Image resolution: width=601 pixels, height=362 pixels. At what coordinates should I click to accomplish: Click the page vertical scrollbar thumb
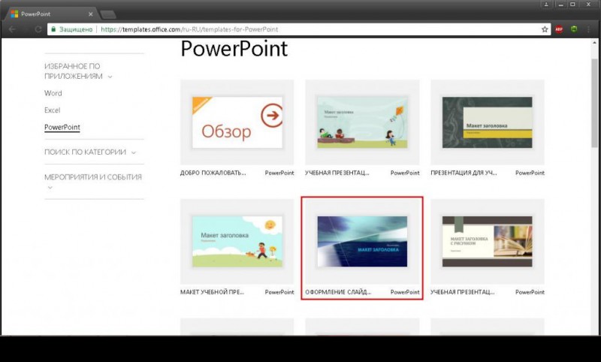pos(594,103)
